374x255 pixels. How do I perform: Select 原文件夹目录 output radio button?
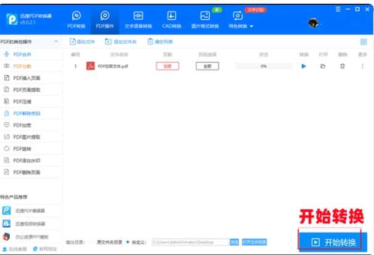93,242
